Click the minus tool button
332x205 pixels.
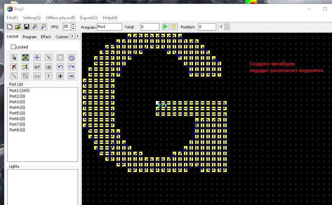tap(72, 76)
